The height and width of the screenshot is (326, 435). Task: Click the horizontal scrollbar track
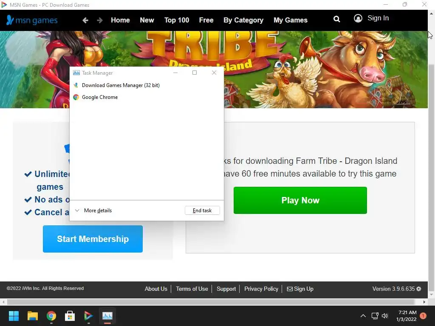[x=211, y=302]
